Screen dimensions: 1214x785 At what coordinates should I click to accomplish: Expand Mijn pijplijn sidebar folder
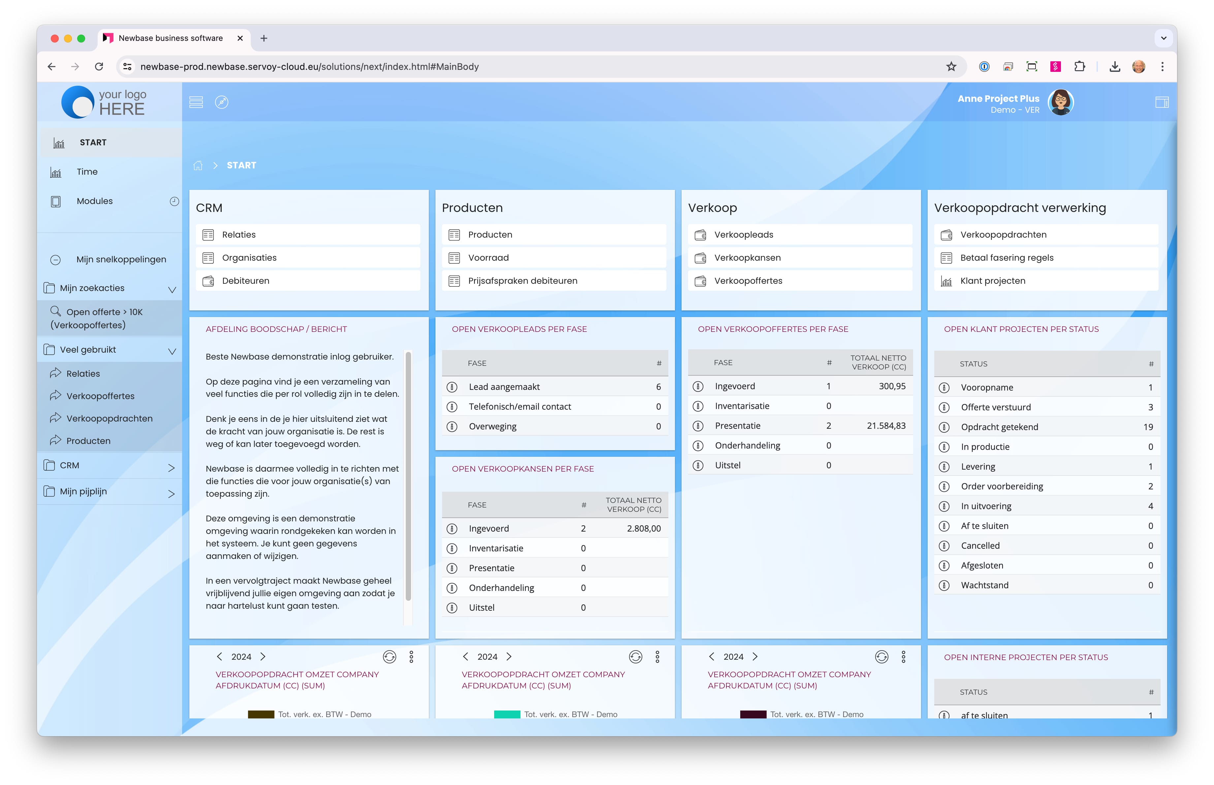172,494
